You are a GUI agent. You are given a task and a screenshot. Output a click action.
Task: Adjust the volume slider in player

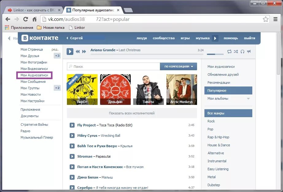pos(215,54)
